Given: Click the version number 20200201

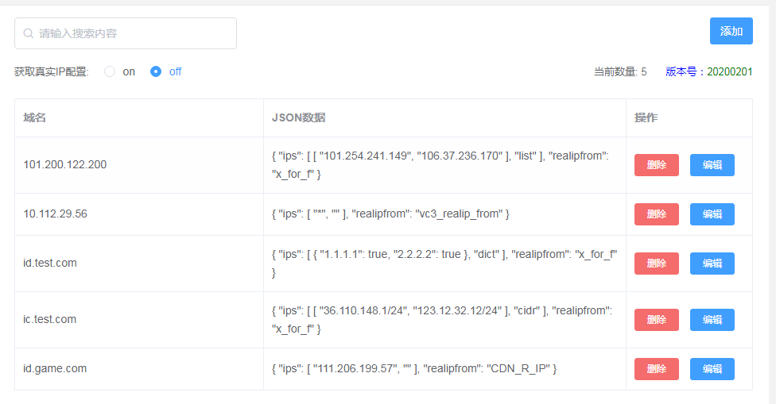Looking at the screenshot, I should (x=729, y=71).
